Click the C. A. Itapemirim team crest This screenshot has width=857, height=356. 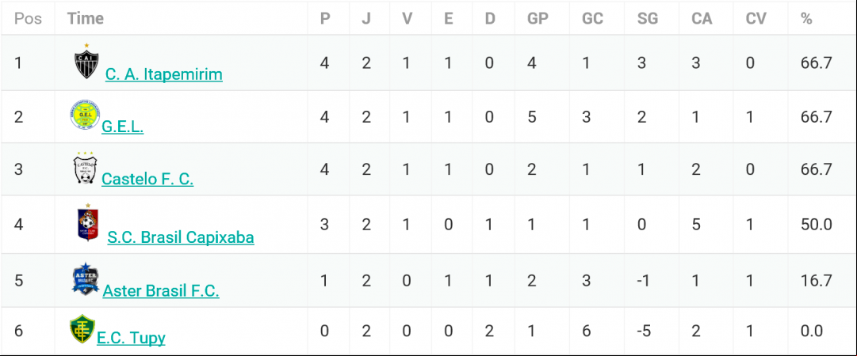[x=86, y=62]
